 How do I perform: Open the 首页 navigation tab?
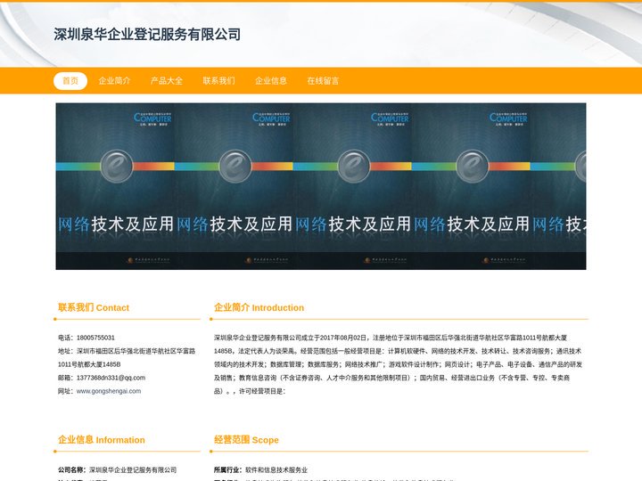click(x=70, y=80)
